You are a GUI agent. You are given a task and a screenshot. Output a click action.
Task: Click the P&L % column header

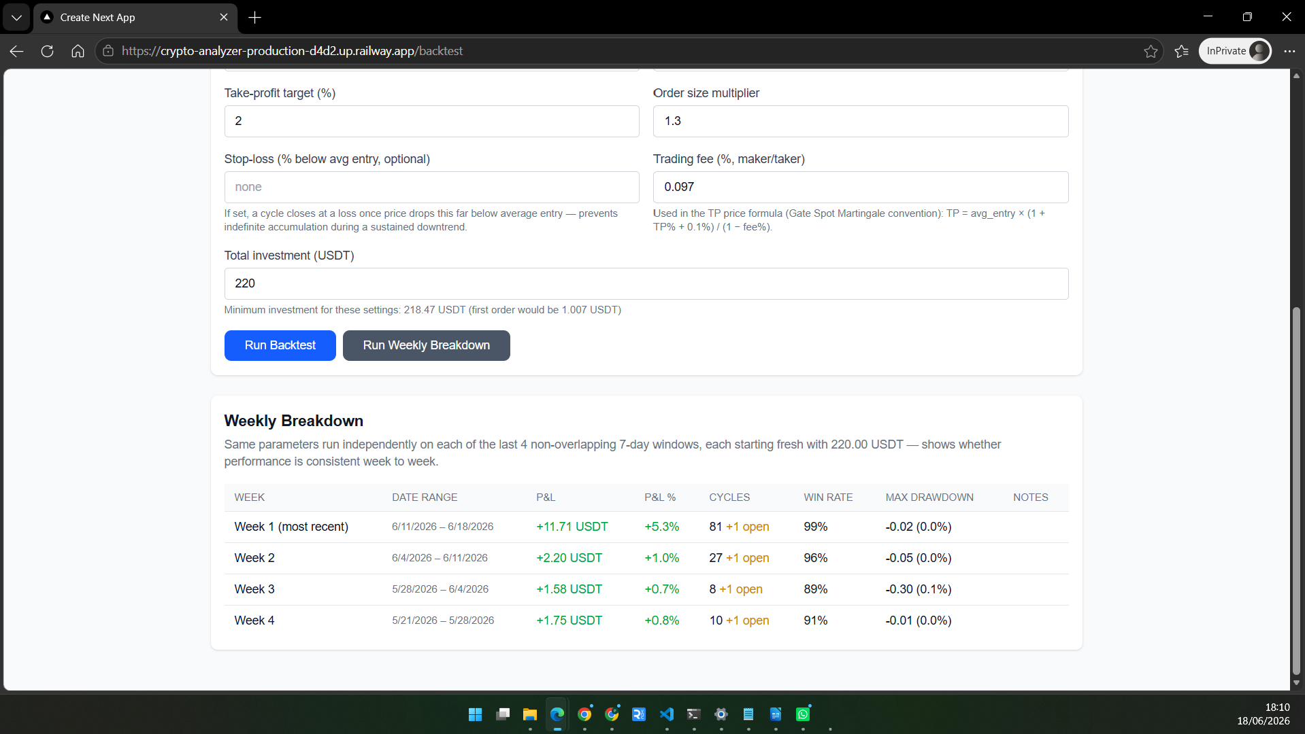pyautogui.click(x=659, y=497)
